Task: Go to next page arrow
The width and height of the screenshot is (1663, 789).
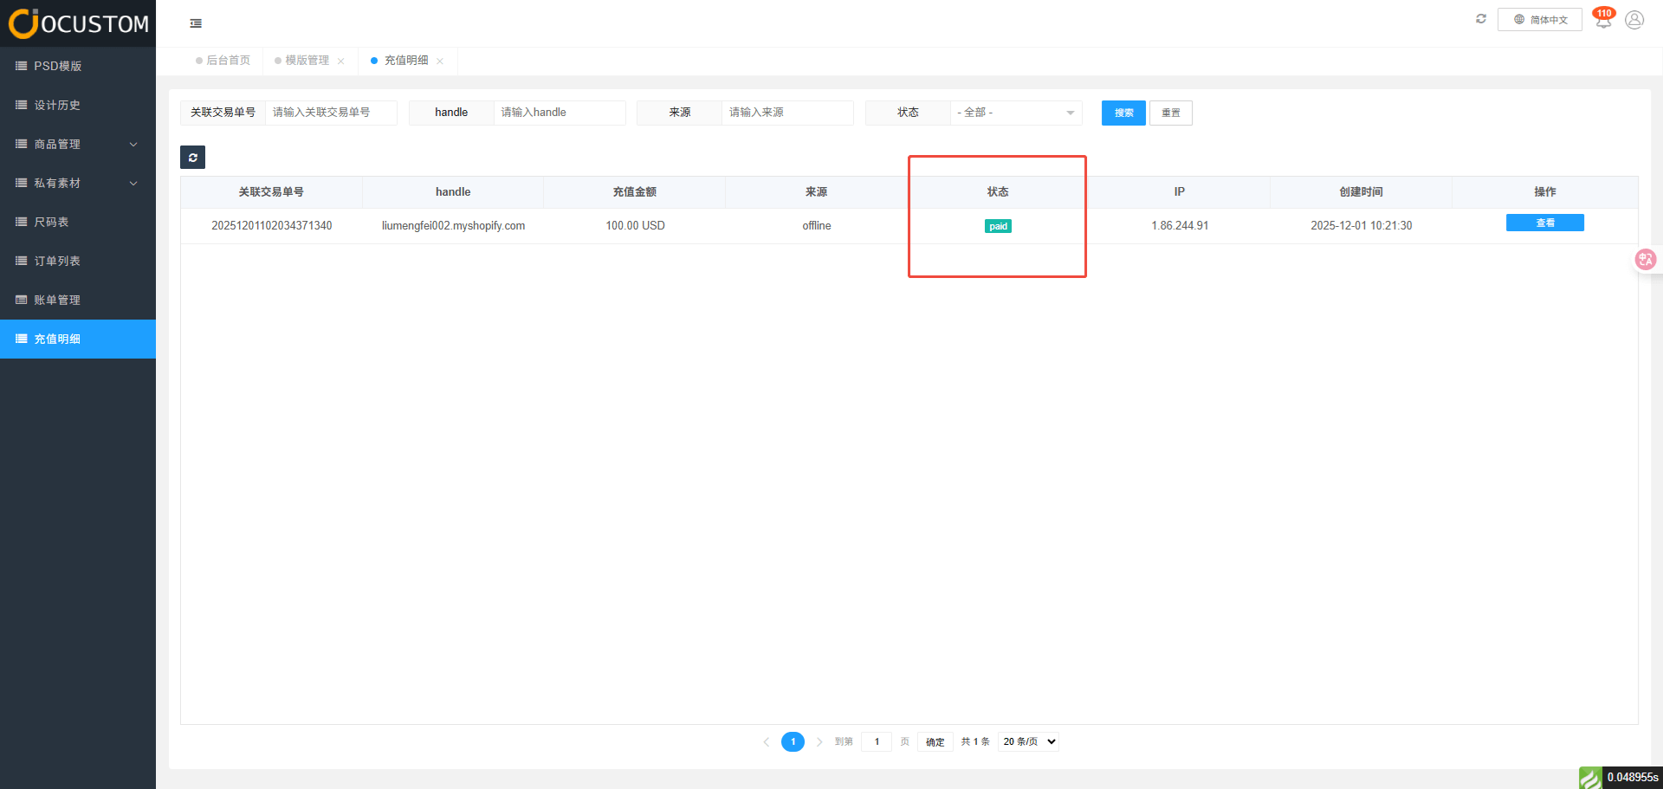Action: 819,742
